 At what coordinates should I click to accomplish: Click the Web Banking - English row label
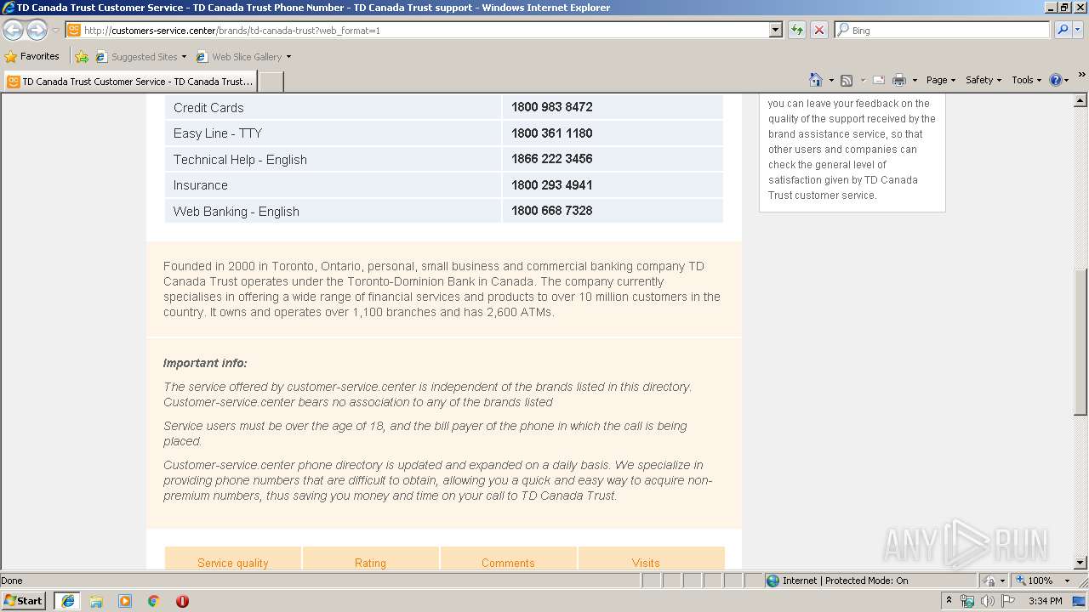[x=237, y=212]
